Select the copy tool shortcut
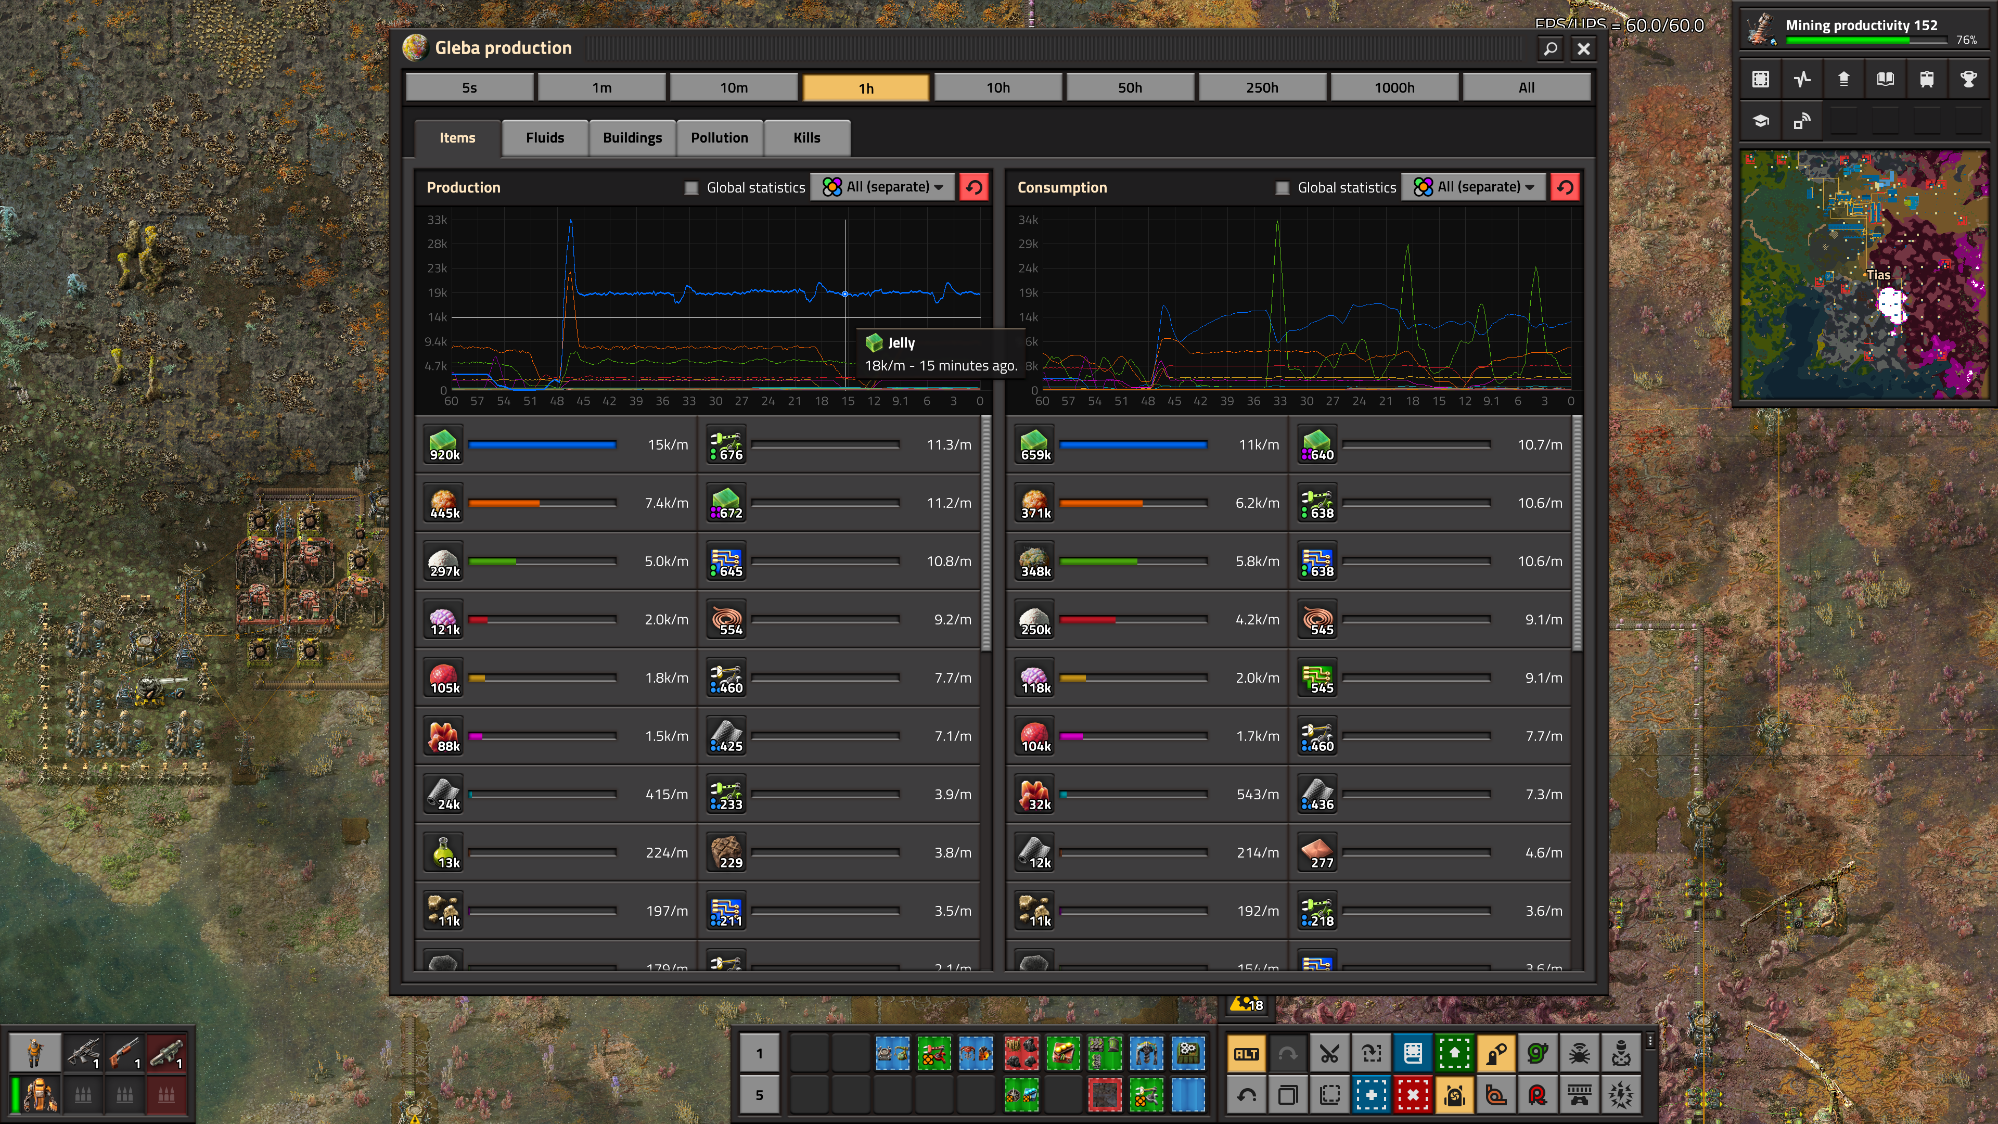This screenshot has height=1124, width=1998. 1288,1095
